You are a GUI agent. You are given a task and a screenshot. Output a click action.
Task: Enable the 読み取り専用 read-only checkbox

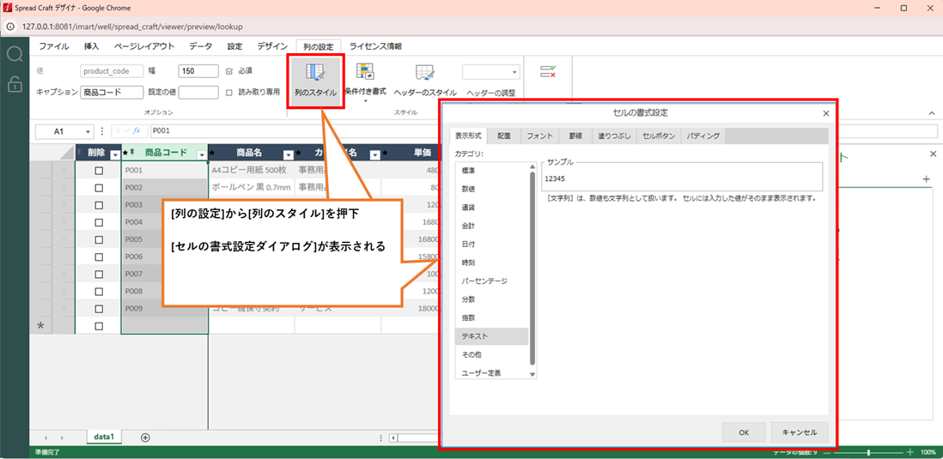(228, 92)
